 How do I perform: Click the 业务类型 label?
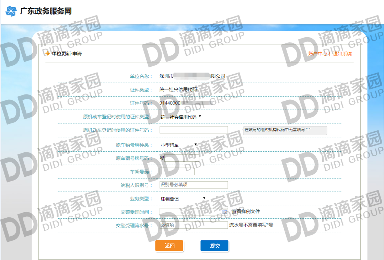pos(141,199)
